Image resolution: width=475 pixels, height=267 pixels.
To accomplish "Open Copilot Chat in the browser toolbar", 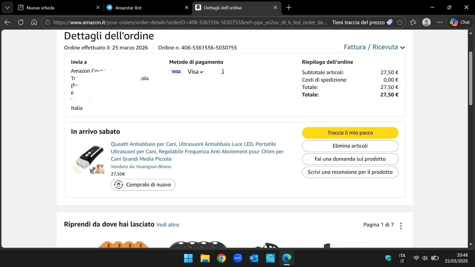I will pyautogui.click(x=460, y=22).
